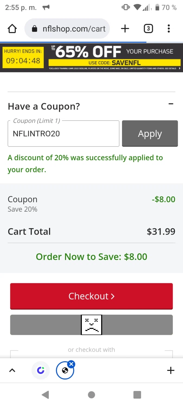Focus the Coupon code input field
The height and width of the screenshot is (407, 183).
(x=63, y=134)
